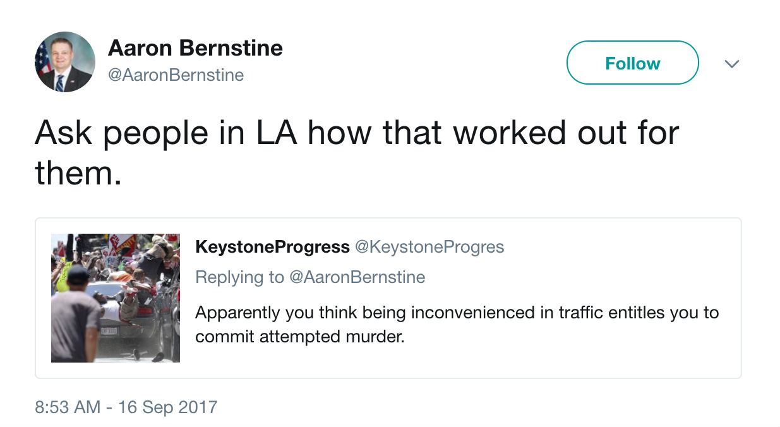The image size is (780, 427).
Task: Click the @KeystoneProgres handle
Action: [x=429, y=247]
